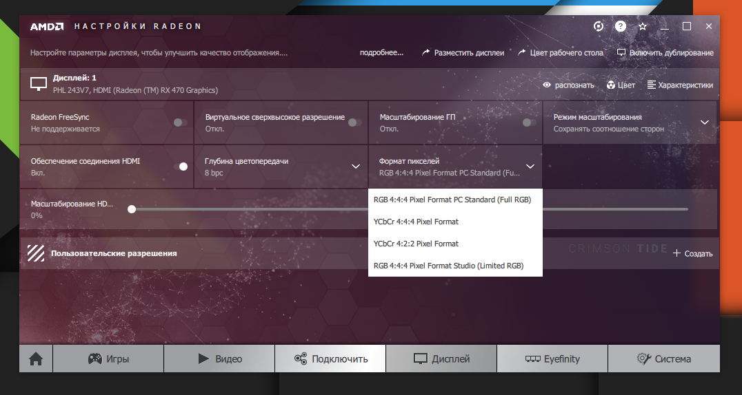Viewport: 742px width, 395px height.
Task: Switch to the Подключить tab
Action: point(331,359)
